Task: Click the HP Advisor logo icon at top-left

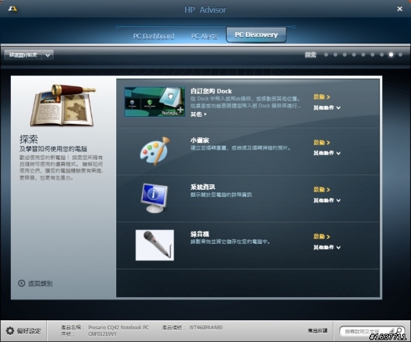Action: [12, 8]
